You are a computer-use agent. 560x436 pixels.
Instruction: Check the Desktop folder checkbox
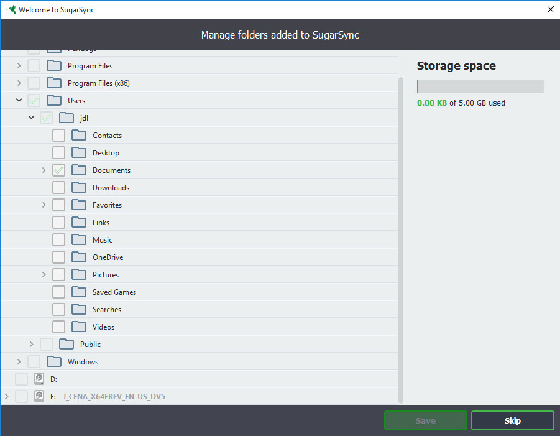click(x=58, y=153)
